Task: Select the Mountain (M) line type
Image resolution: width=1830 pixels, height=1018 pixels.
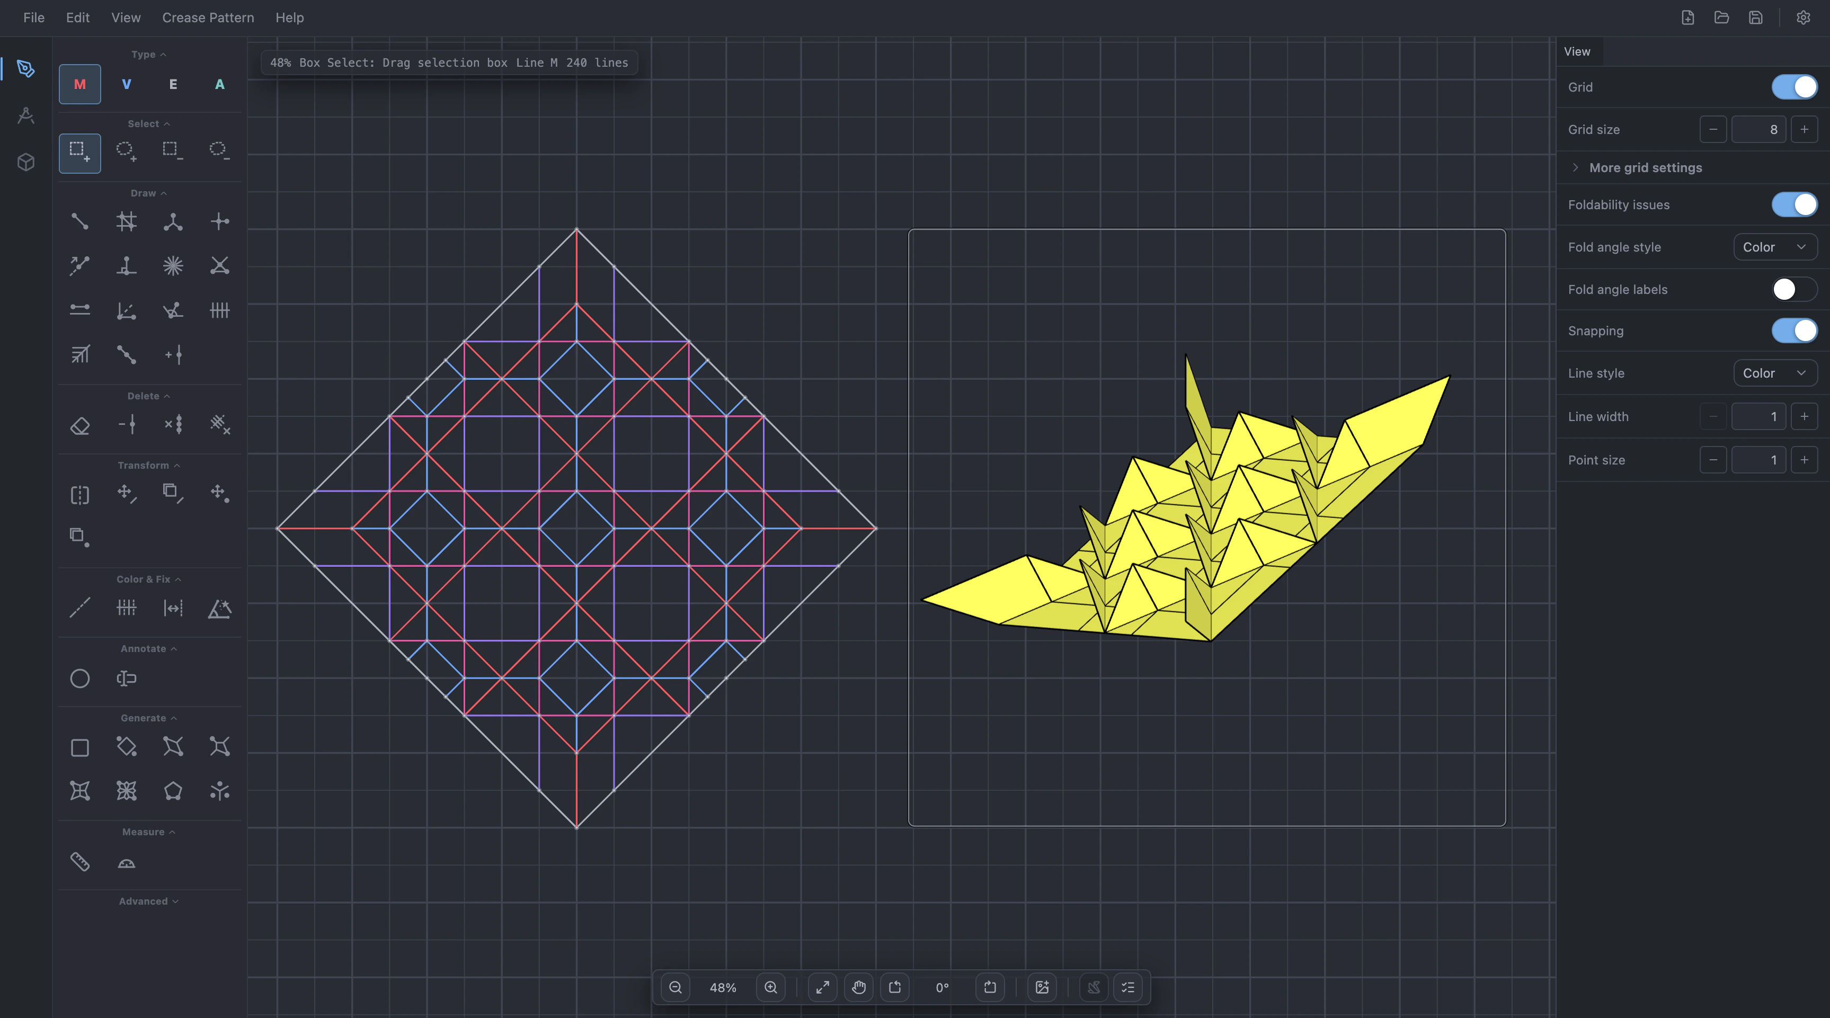Action: (x=79, y=85)
